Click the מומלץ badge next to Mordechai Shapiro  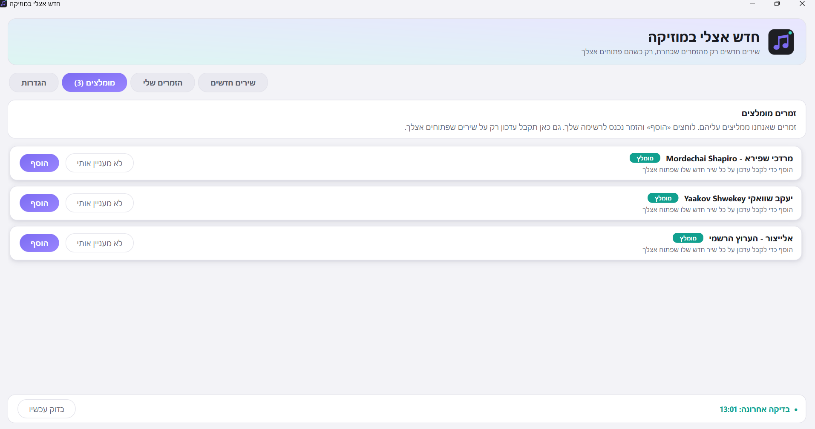click(645, 158)
